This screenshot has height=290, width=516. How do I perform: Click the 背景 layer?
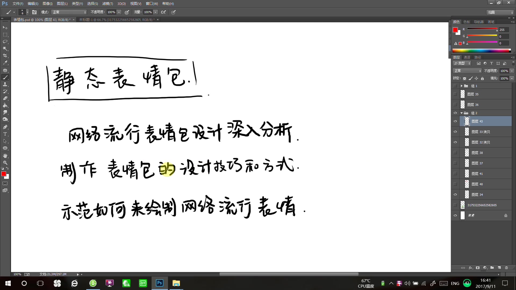click(x=484, y=215)
